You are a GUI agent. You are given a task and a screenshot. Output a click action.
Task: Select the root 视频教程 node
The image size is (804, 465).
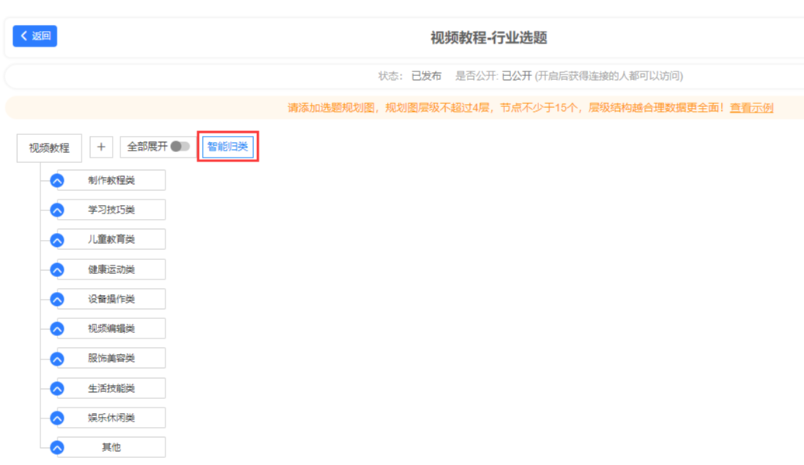tap(49, 147)
